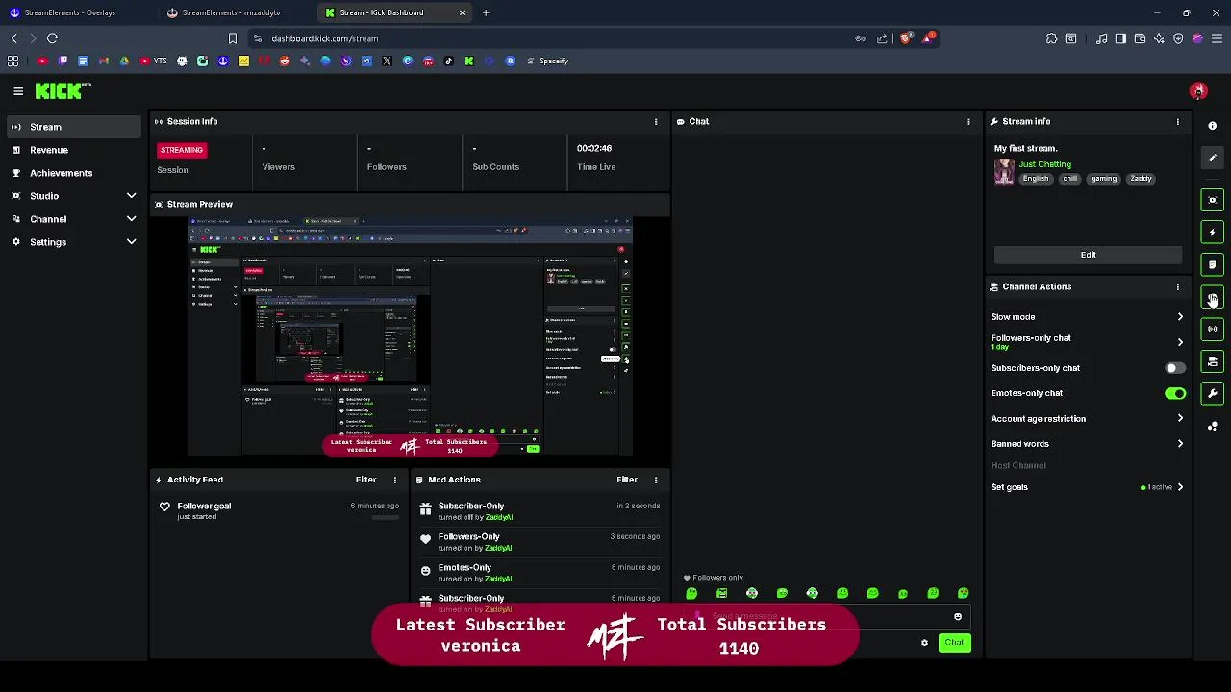Open Slow mode options
The image size is (1231, 692).
tap(1088, 317)
